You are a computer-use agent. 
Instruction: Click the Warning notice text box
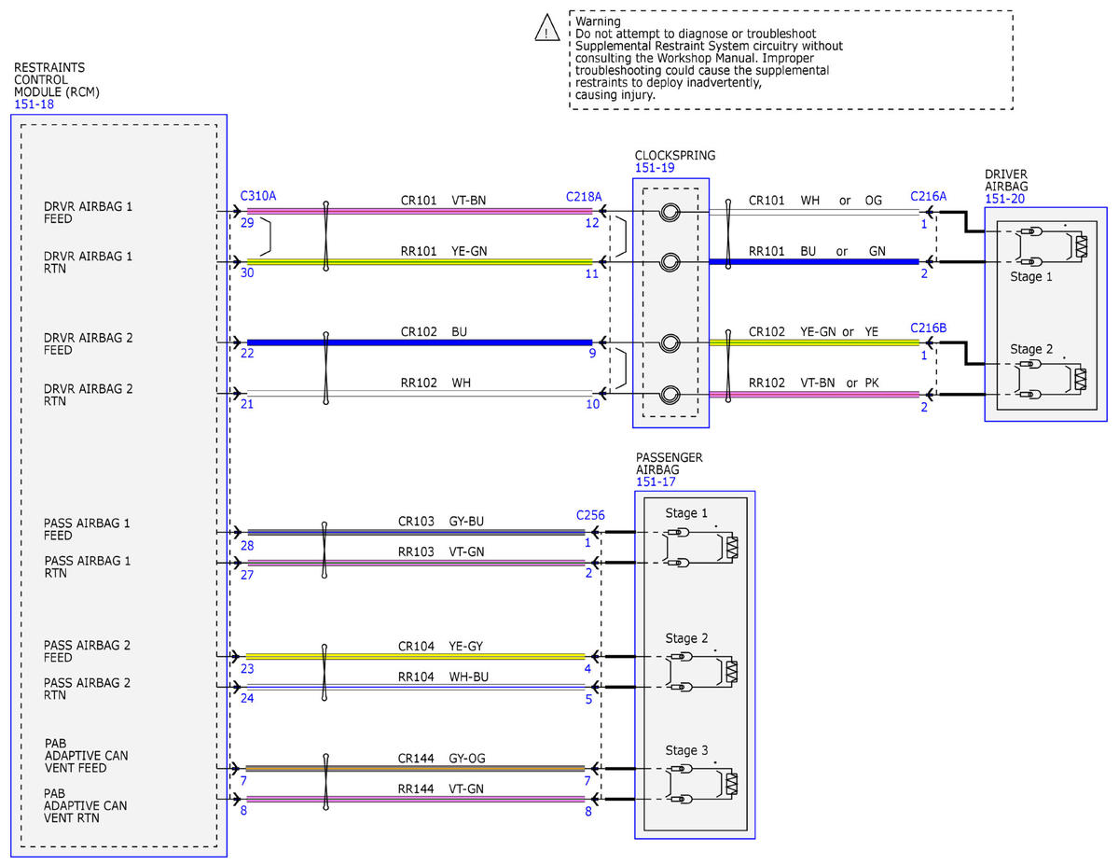791,61
